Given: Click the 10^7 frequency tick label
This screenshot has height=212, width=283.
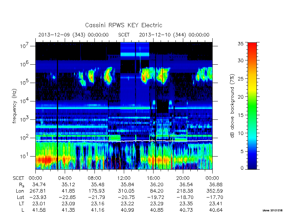Looking at the screenshot, I should 25,46.
